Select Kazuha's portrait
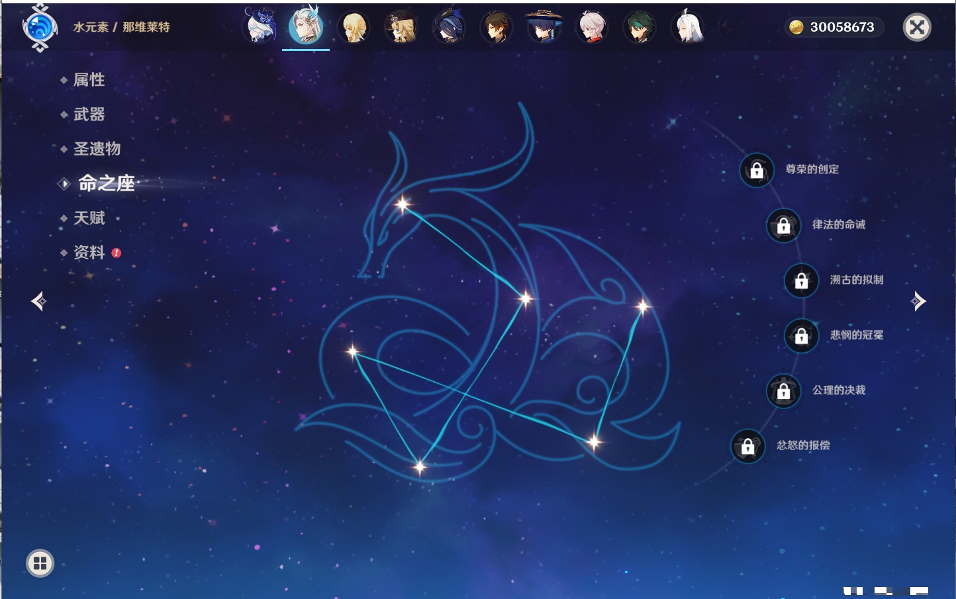 click(592, 28)
